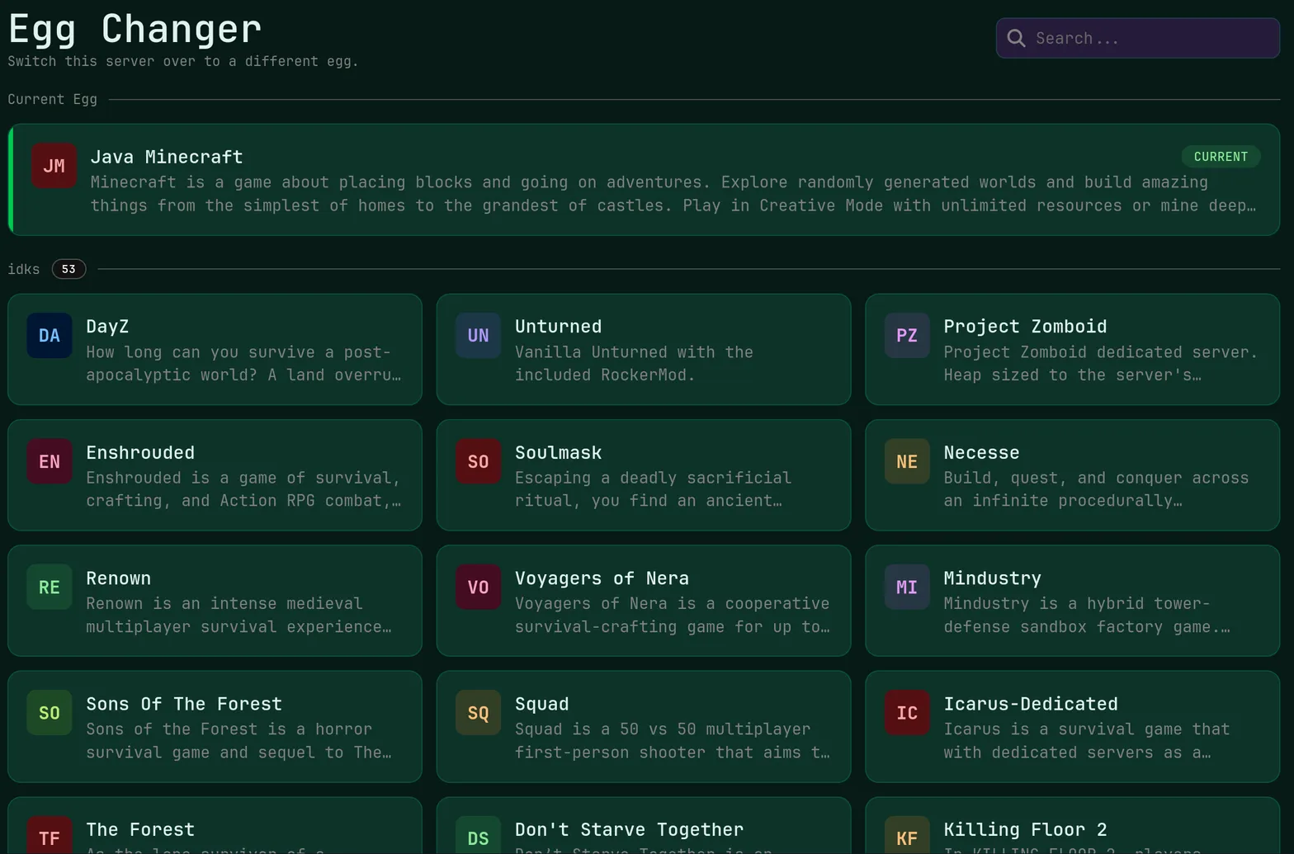The height and width of the screenshot is (854, 1294).
Task: Choose the "Squad" egg title
Action: (542, 704)
